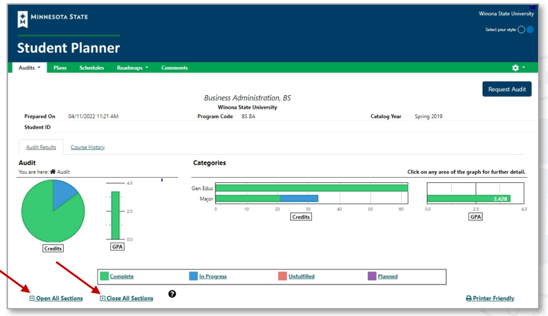Click the home icon in Audit breadcrumb

pyautogui.click(x=53, y=172)
